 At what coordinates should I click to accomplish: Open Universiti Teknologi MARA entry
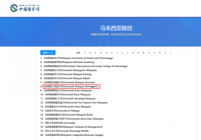point(67,131)
